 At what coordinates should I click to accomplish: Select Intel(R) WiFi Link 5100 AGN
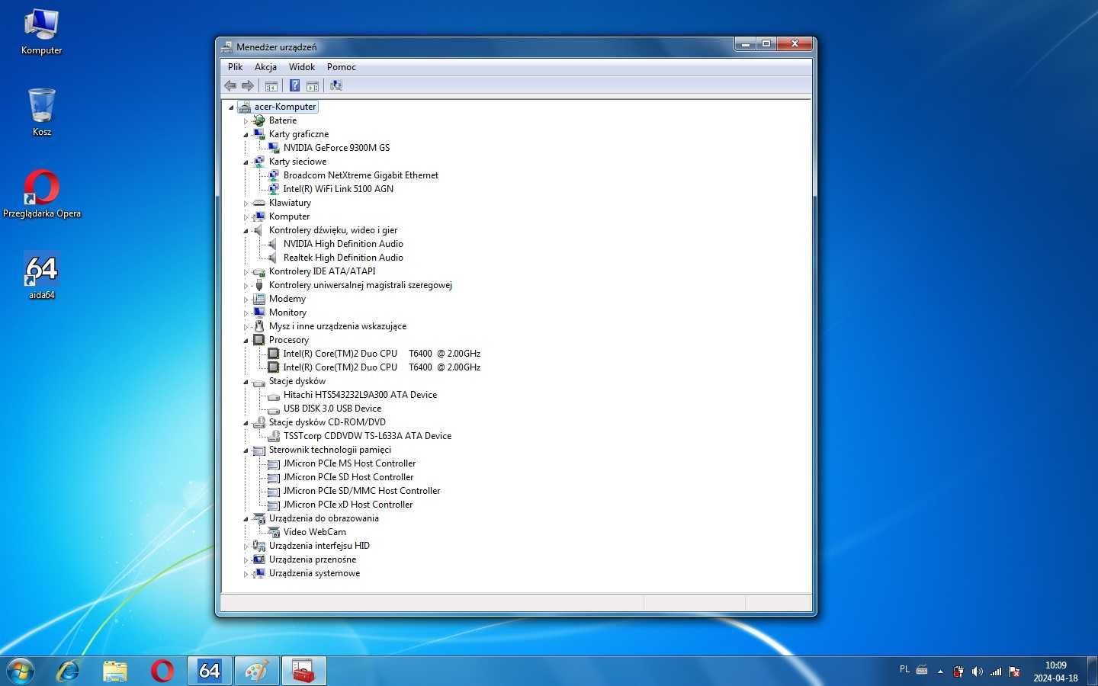coord(339,189)
